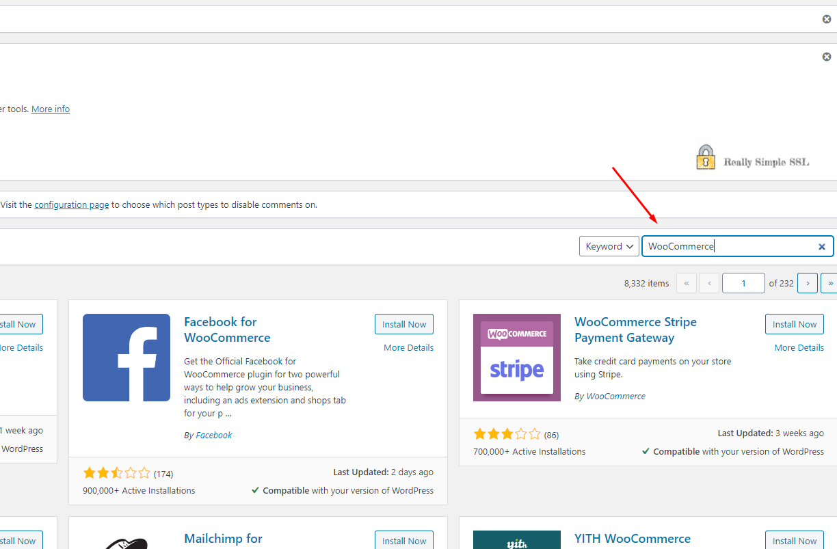Click the More info link
This screenshot has width=837, height=549.
[51, 109]
